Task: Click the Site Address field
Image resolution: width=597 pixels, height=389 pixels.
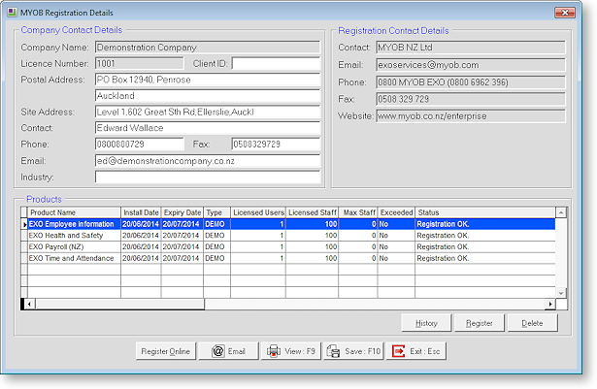Action: pyautogui.click(x=208, y=112)
